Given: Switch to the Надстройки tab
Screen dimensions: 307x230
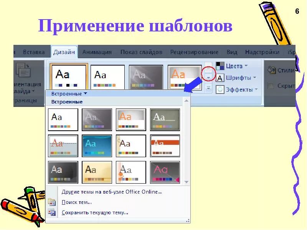Looking at the screenshot, I should [262, 52].
